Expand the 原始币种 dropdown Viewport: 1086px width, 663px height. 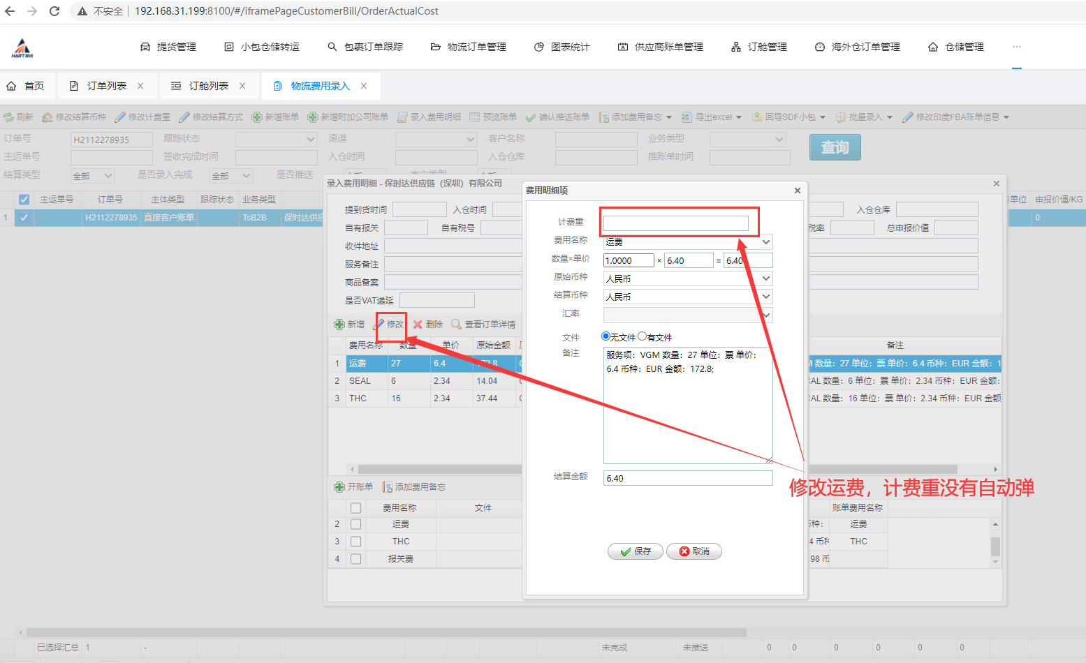coord(766,278)
